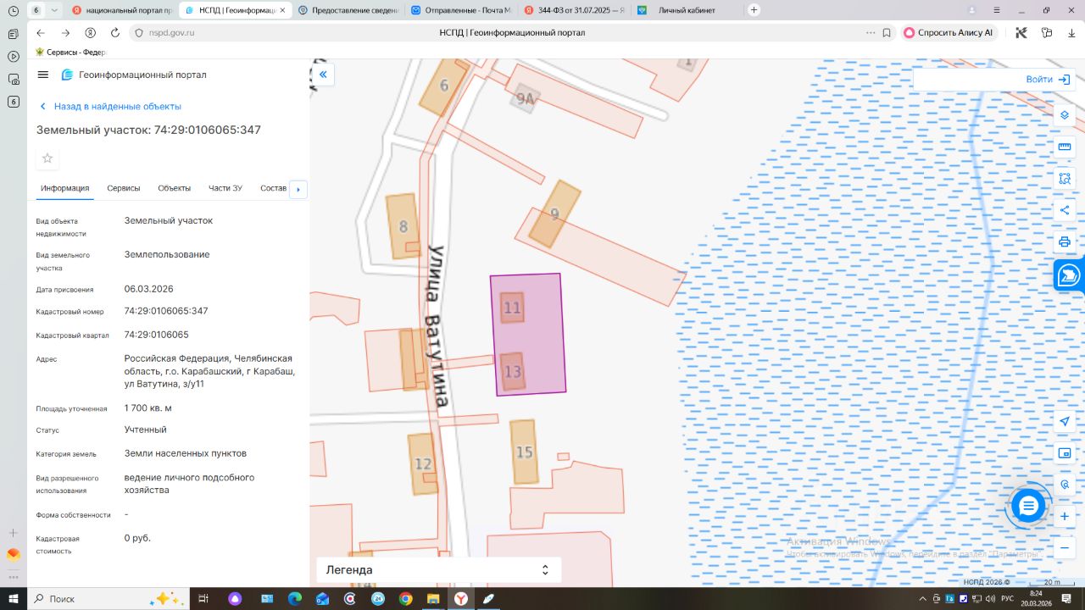
Task: Open the map layers icon
Action: click(1065, 115)
